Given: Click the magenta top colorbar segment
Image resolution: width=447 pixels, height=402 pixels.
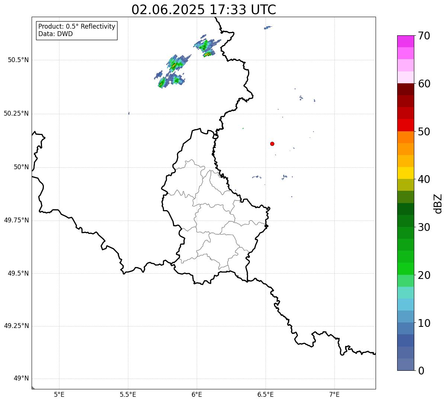Looking at the screenshot, I should click(x=406, y=41).
